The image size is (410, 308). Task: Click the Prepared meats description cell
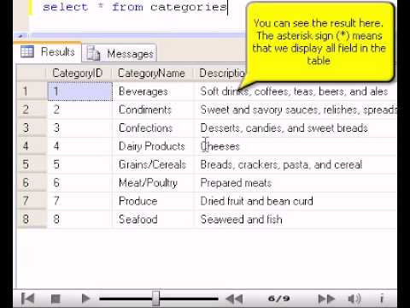[x=296, y=183]
